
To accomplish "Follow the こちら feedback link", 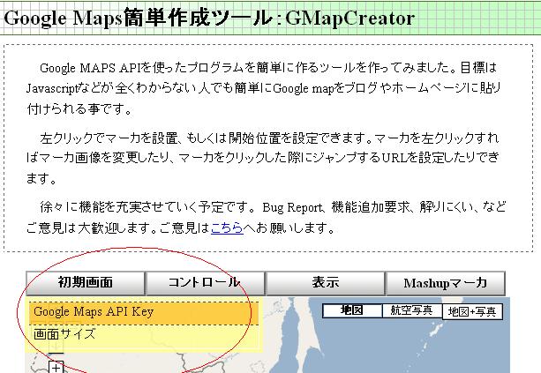I will click(227, 228).
